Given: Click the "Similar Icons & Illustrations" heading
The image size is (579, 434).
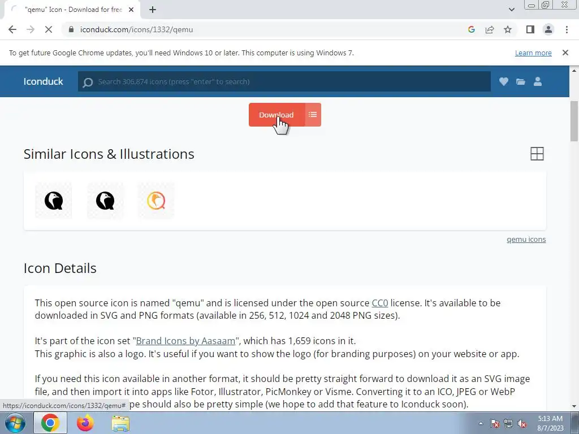Looking at the screenshot, I should click(109, 154).
